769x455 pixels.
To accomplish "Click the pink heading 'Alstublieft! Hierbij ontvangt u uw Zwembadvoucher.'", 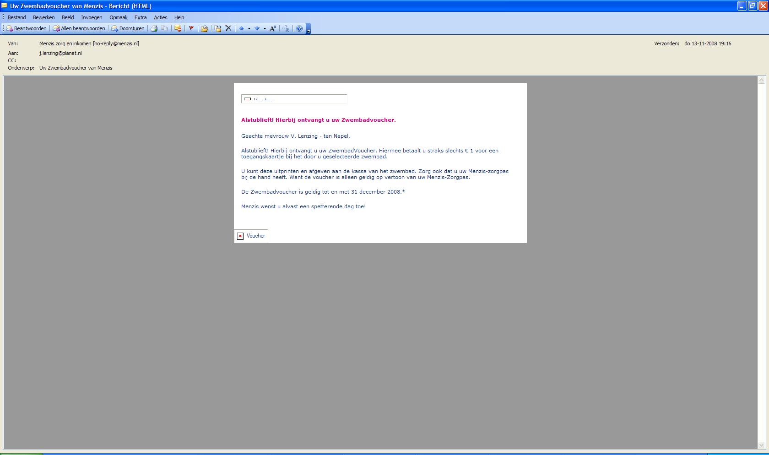I will [319, 120].
